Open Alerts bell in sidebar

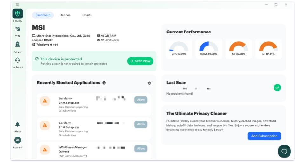point(17,124)
